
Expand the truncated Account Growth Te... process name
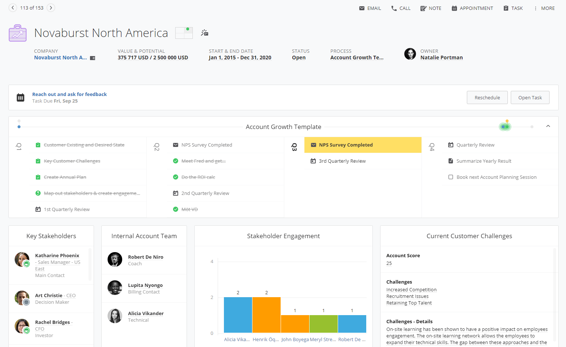357,57
